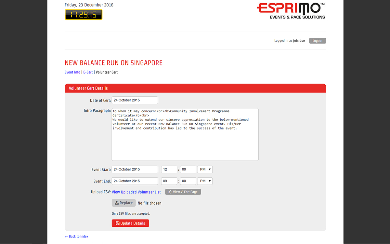Image resolution: width=390 pixels, height=244 pixels.
Task: Click the View V-Cert Page button
Action: pyautogui.click(x=183, y=192)
